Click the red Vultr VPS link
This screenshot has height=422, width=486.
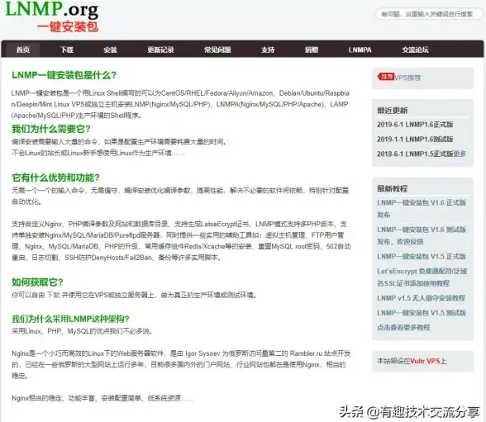click(425, 361)
